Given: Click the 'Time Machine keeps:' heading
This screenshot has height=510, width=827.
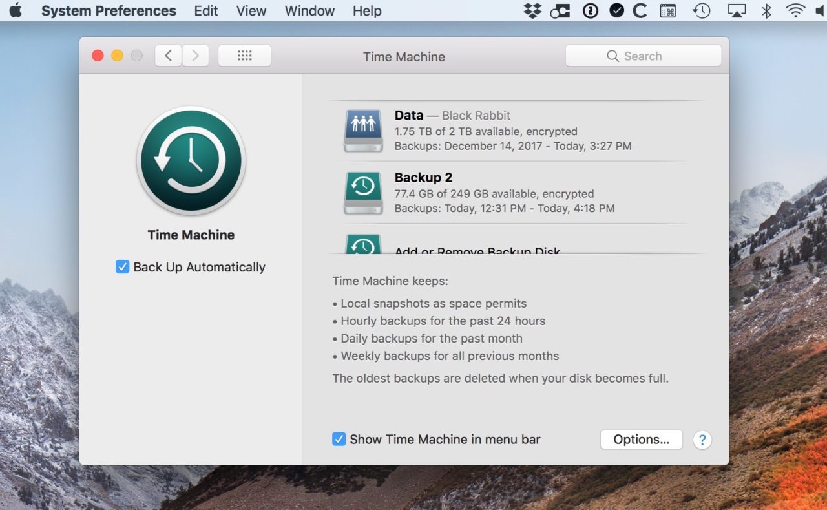Looking at the screenshot, I should [390, 281].
